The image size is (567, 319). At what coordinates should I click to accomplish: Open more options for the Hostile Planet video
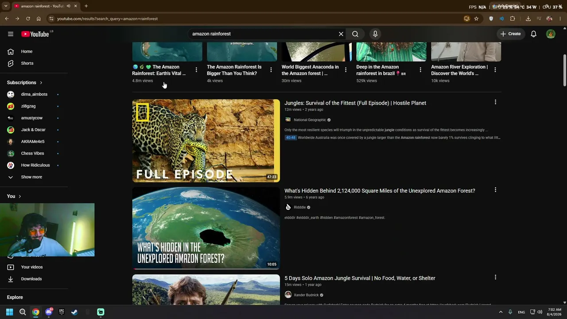tap(495, 102)
